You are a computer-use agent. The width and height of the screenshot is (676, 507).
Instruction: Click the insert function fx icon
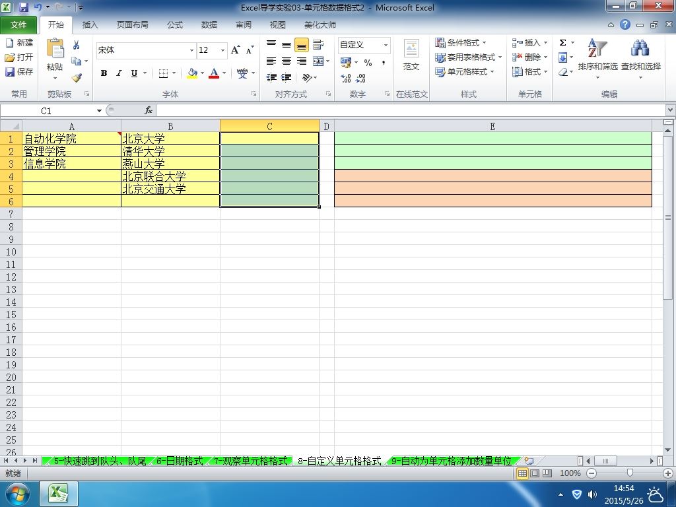(149, 110)
